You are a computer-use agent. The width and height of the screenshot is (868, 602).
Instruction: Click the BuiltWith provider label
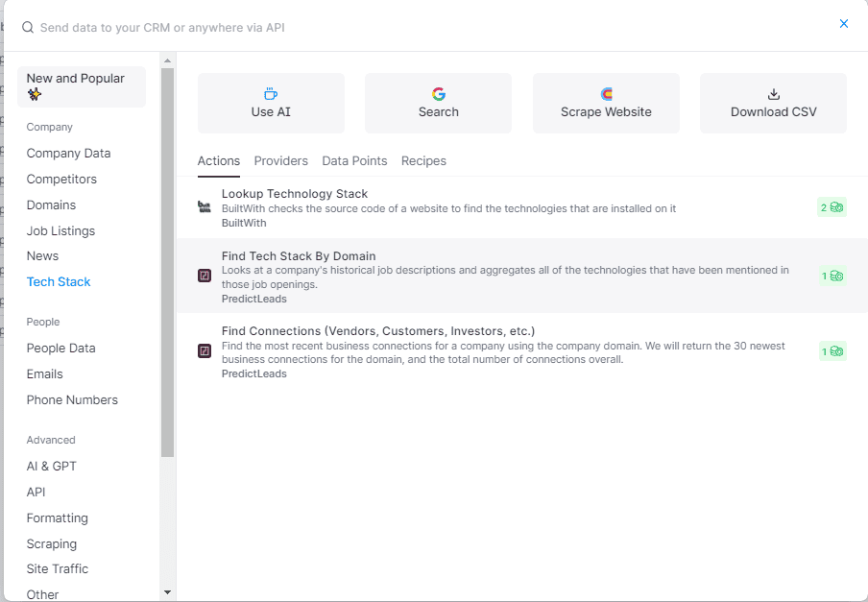[244, 223]
